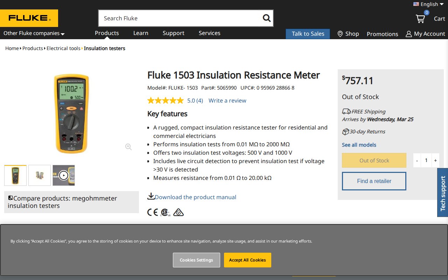This screenshot has height=280, width=448.
Task: Click the Search Fluke input field
Action: [178, 18]
